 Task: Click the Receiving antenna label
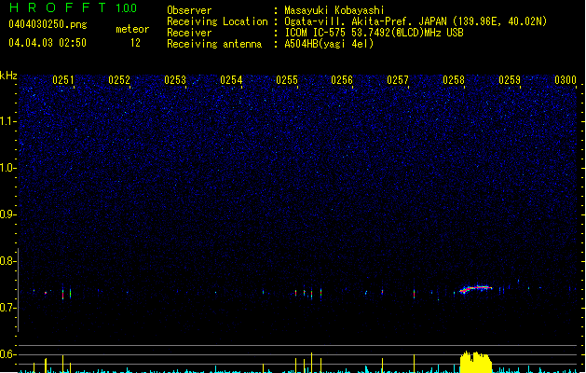pyautogui.click(x=214, y=44)
